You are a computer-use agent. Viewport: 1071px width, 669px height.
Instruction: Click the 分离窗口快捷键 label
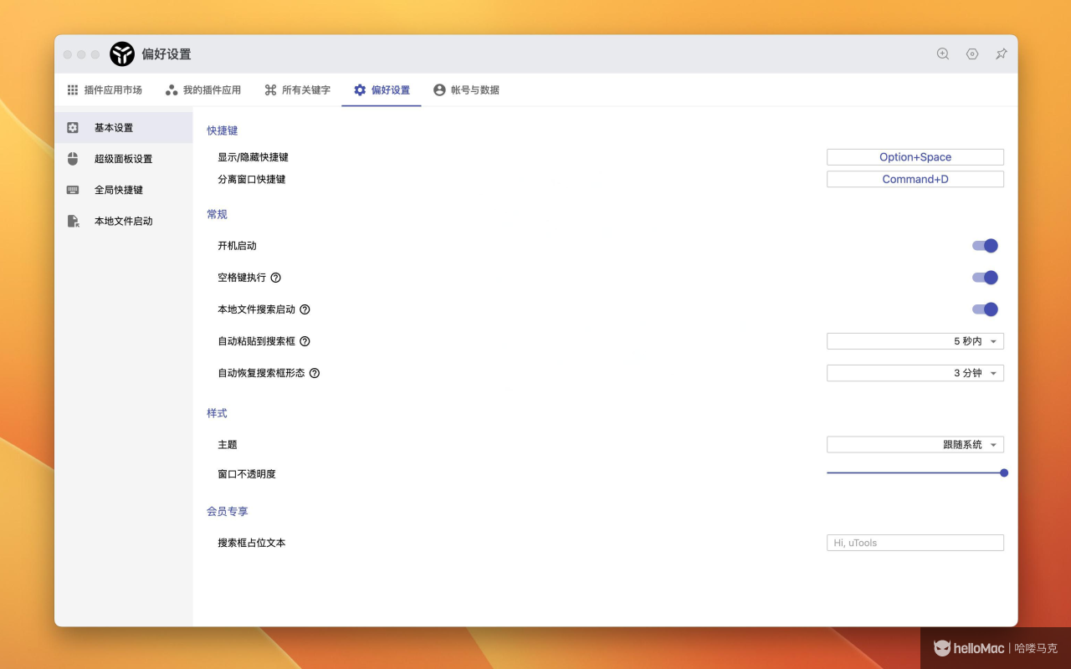click(x=252, y=179)
